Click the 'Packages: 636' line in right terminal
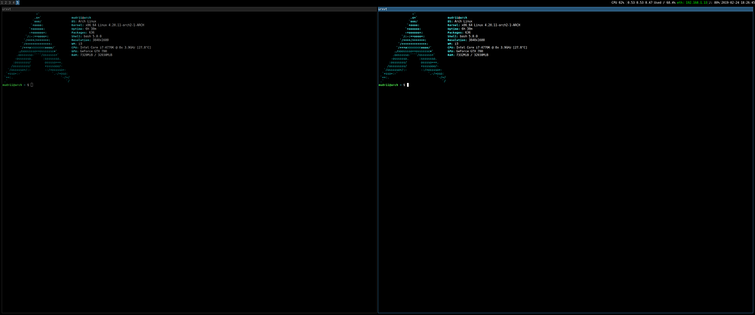Image resolution: width=755 pixels, height=315 pixels. point(459,32)
